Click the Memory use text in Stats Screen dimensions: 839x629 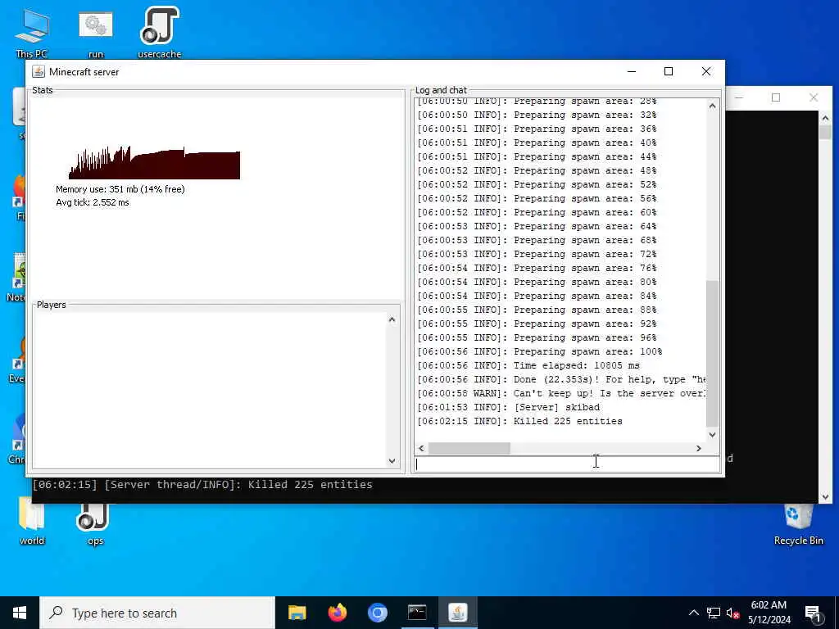[120, 189]
